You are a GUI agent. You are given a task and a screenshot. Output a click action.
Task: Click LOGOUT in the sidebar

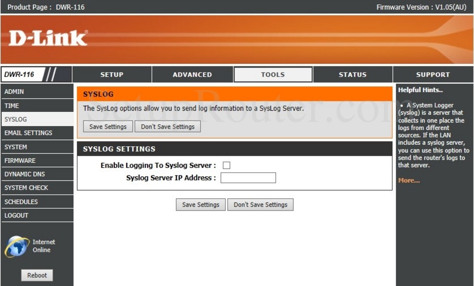pos(37,215)
